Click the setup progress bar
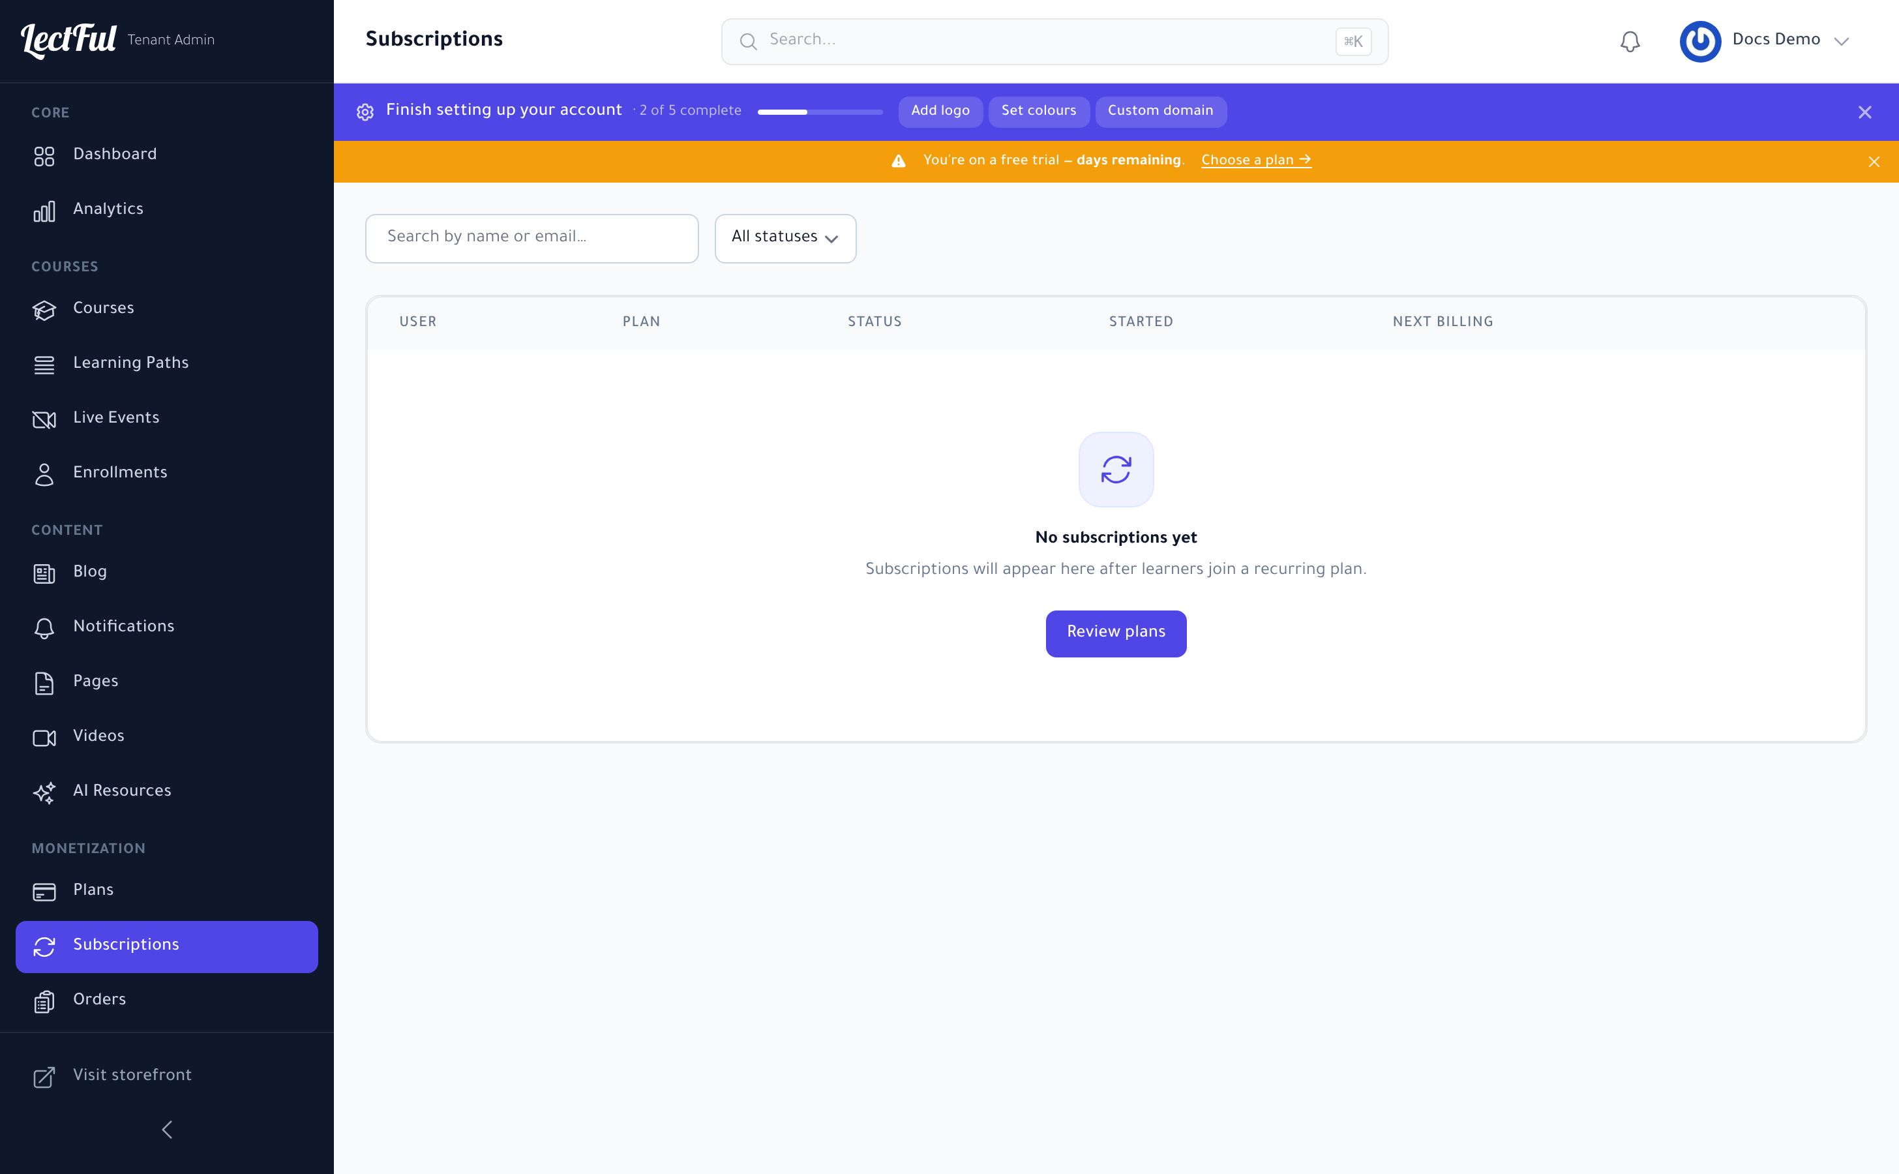This screenshot has height=1174, width=1899. (x=819, y=112)
